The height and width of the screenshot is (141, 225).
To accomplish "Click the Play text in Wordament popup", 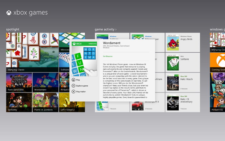I will click(x=78, y=80).
